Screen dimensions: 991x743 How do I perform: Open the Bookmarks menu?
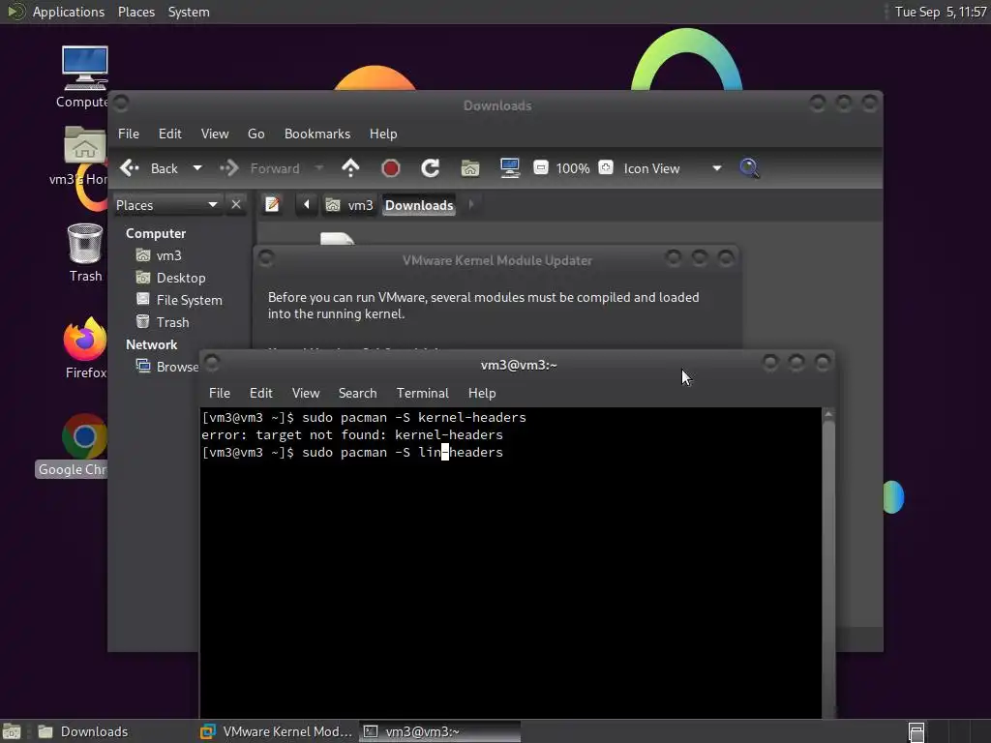click(x=317, y=134)
